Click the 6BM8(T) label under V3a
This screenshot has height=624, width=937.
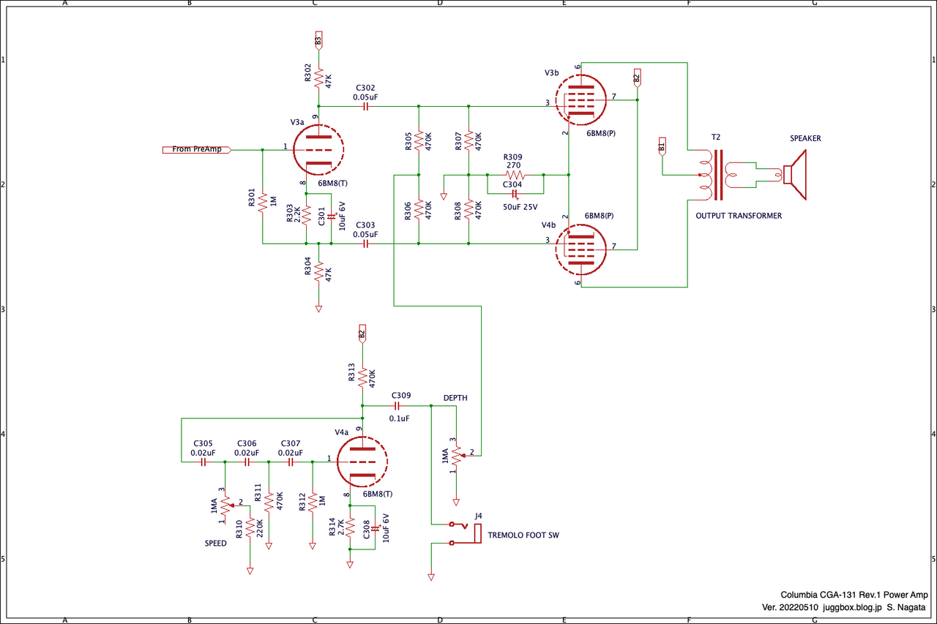334,184
